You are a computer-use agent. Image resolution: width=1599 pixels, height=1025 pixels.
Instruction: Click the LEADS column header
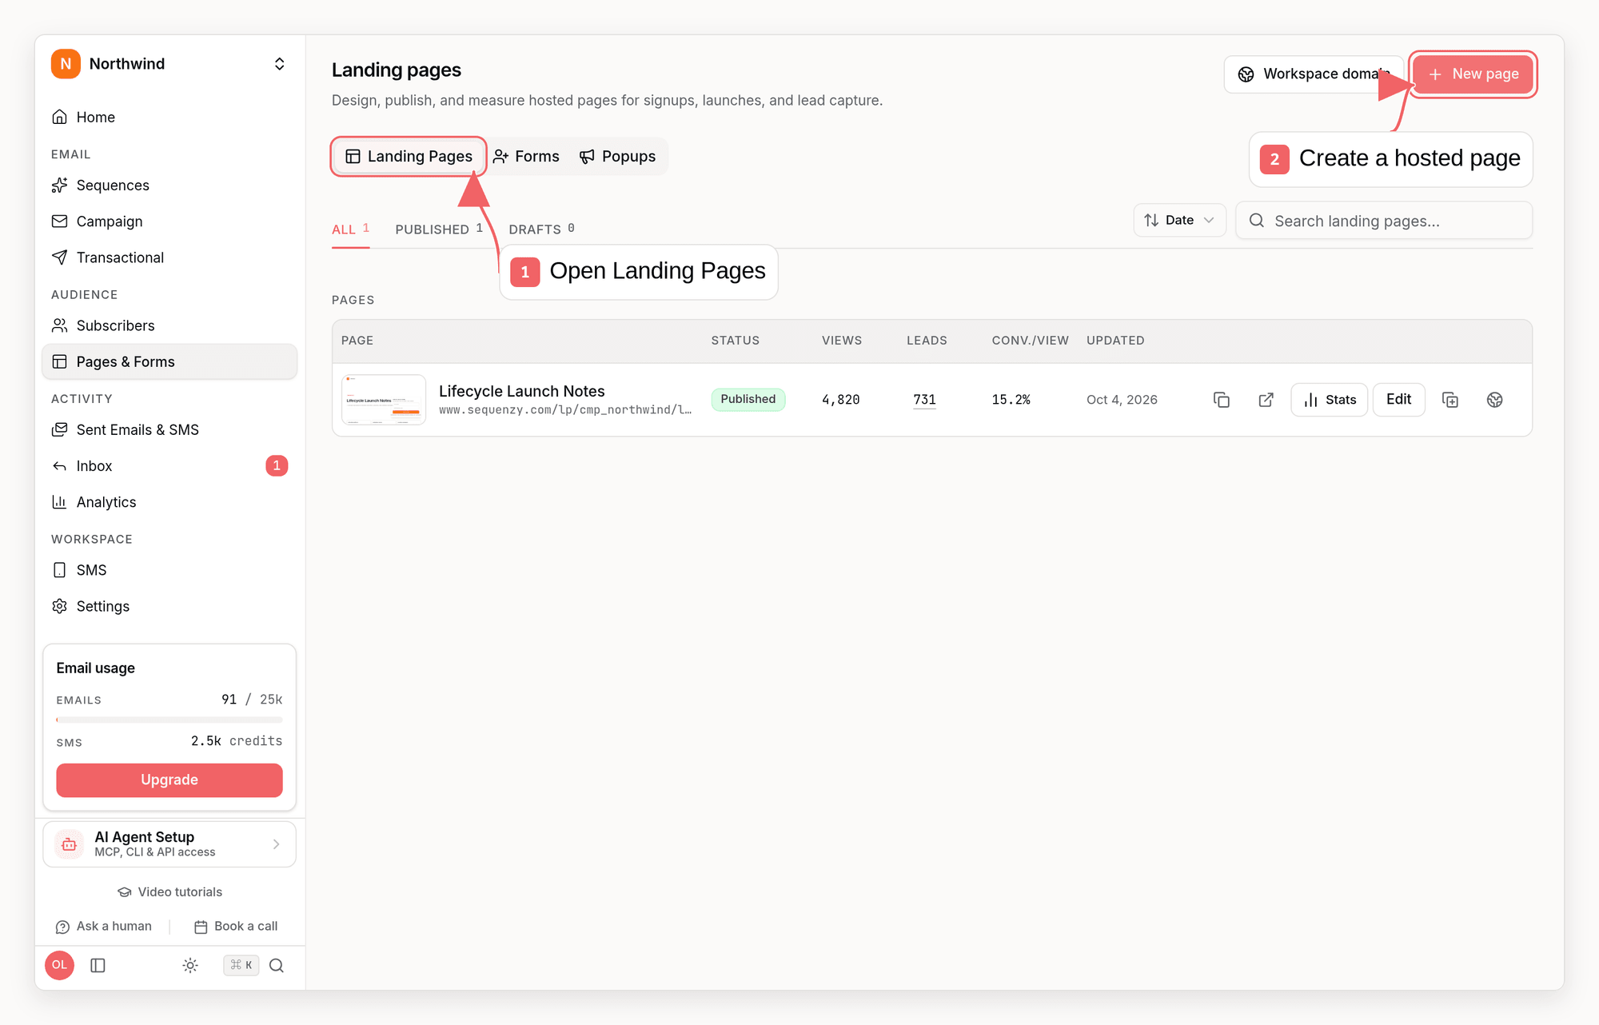point(927,341)
